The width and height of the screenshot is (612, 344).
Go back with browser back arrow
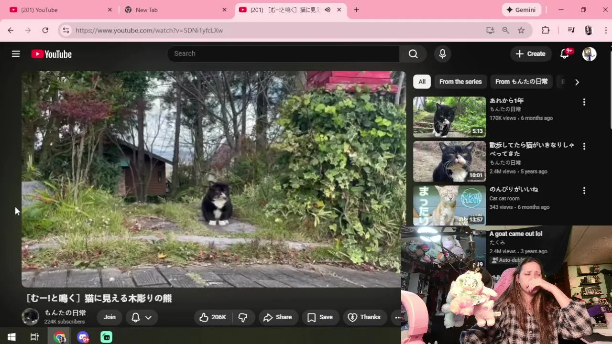[11, 30]
